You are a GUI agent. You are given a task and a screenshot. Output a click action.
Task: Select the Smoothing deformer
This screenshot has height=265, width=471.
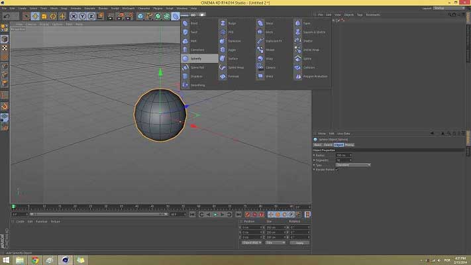tap(197, 85)
